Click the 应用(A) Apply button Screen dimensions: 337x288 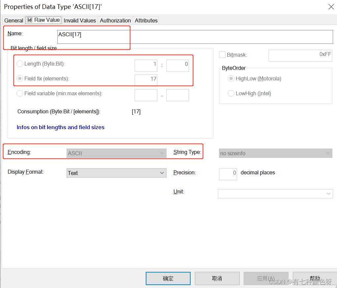click(x=266, y=278)
